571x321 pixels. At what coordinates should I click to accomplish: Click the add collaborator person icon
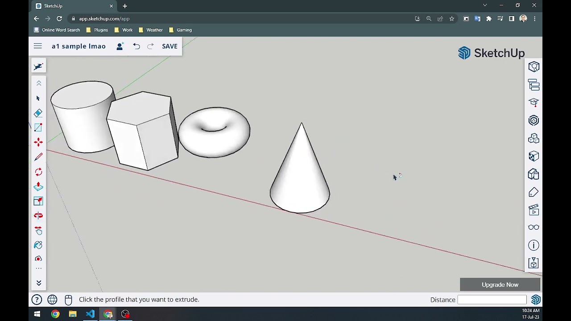point(120,46)
